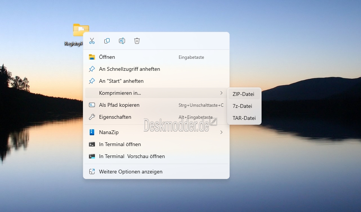The height and width of the screenshot is (212, 361).
Task: Click the NanaZip app icon
Action: click(92, 132)
